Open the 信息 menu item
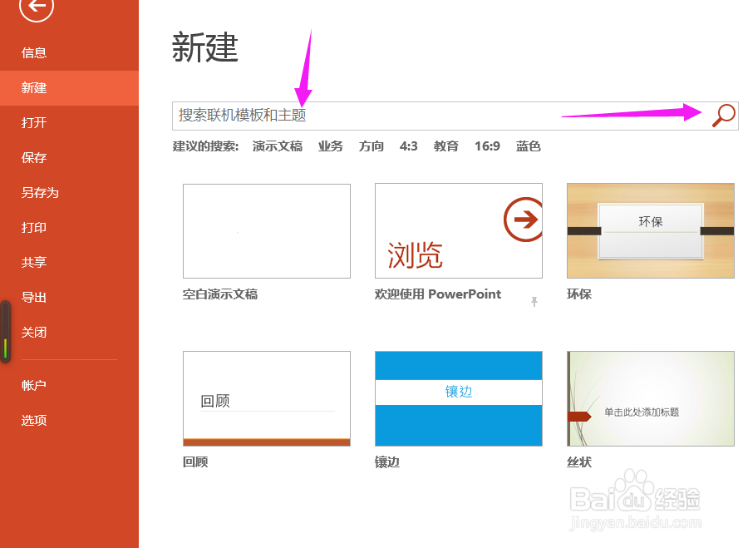 click(33, 52)
